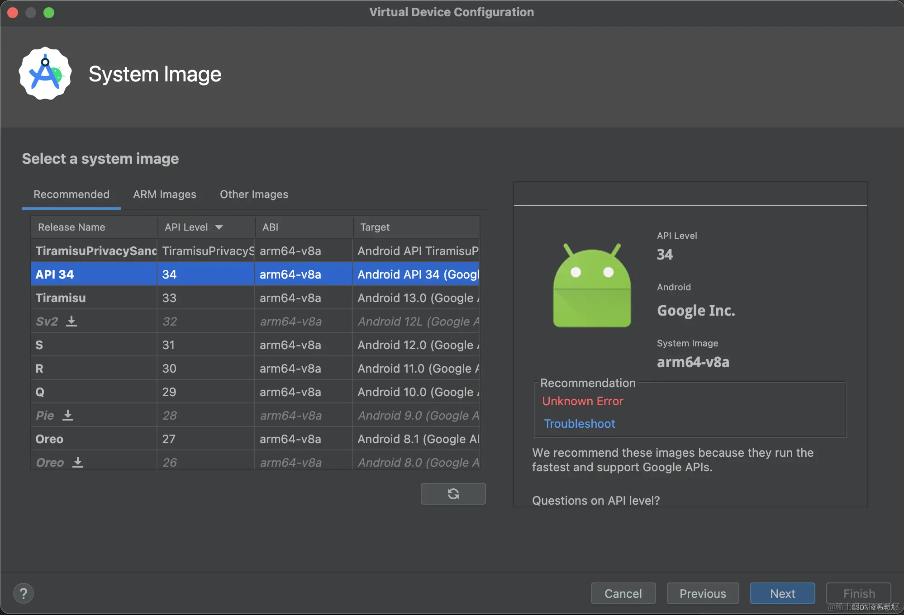Viewport: 904px width, 615px height.
Task: Go back with Previous button
Action: coord(703,593)
